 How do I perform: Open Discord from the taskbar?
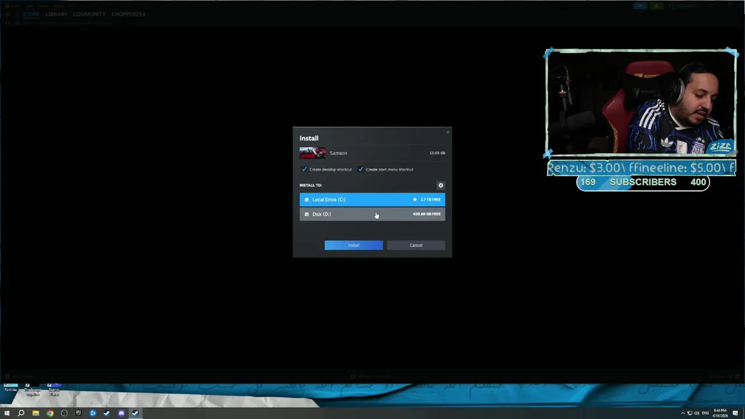[121, 413]
